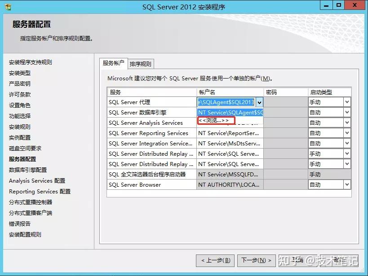Open the startup type dropdown for SQL Server Browser

point(347,184)
